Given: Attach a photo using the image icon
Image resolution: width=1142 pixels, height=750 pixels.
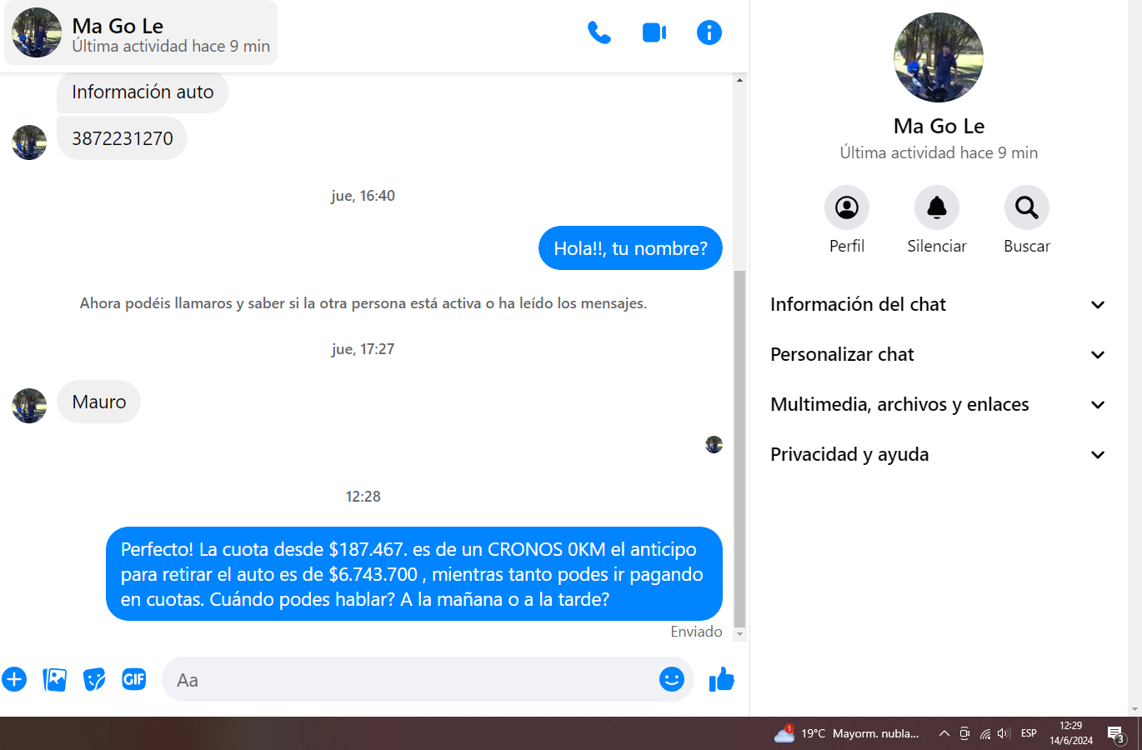Looking at the screenshot, I should point(54,679).
